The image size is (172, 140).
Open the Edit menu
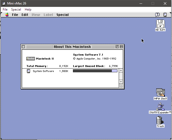coord(25,15)
